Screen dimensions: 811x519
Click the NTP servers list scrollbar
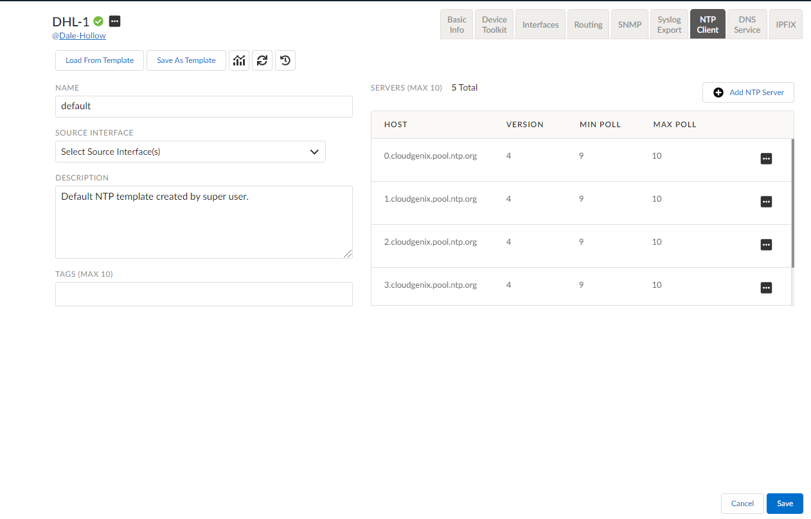coord(792,202)
